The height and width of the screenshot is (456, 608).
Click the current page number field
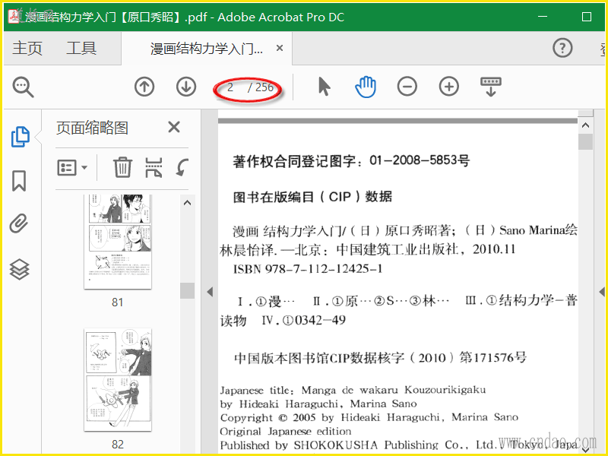click(x=230, y=87)
